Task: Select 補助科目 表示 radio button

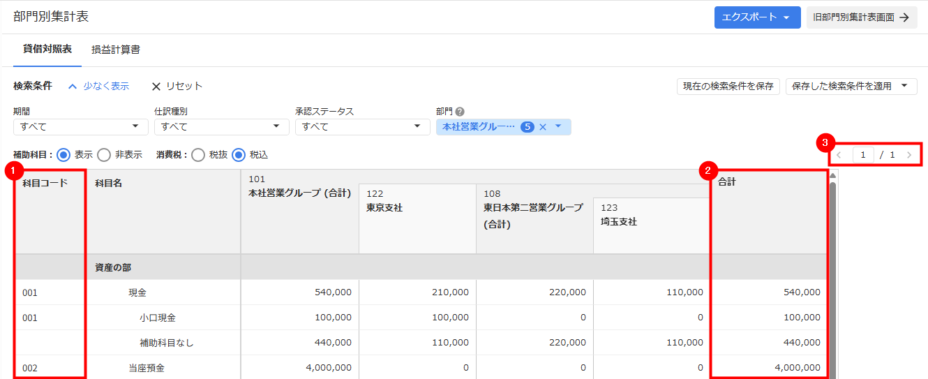Action: point(63,155)
